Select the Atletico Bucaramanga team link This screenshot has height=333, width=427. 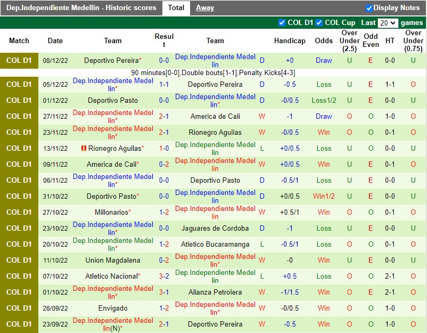215,244
